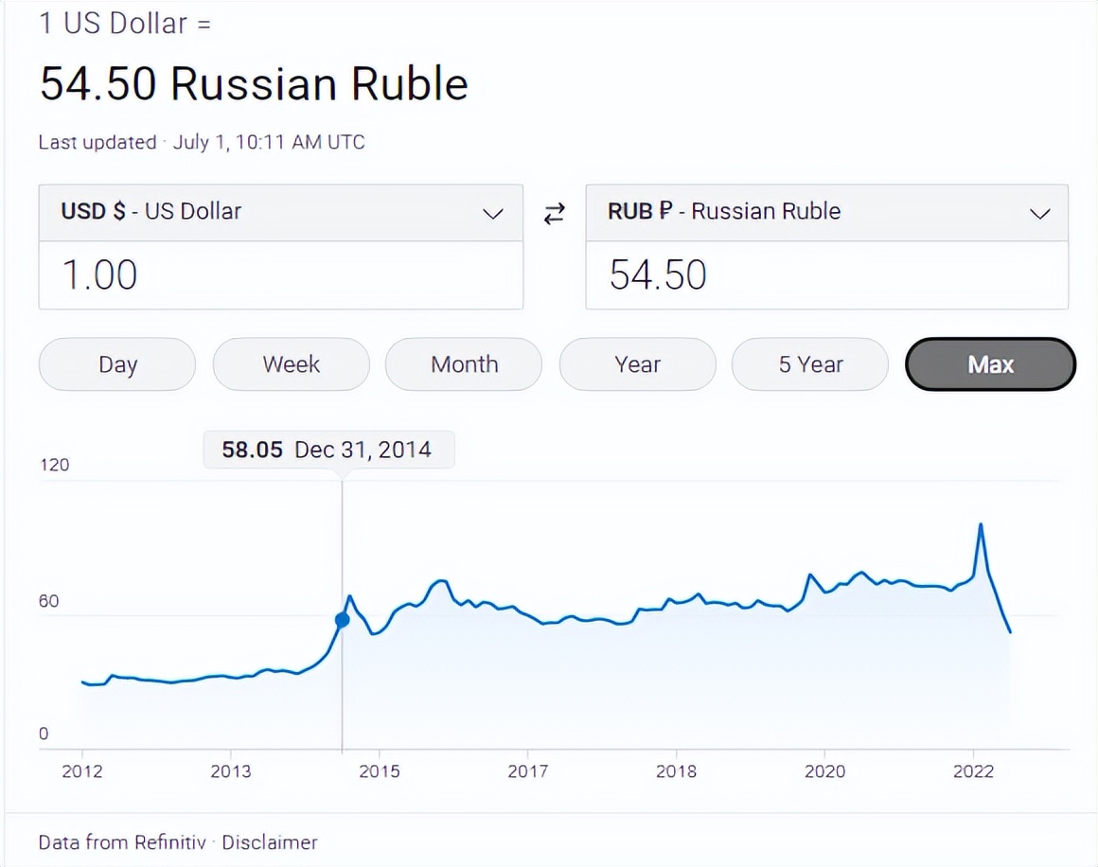Show the 5 Year chart range

(x=810, y=364)
